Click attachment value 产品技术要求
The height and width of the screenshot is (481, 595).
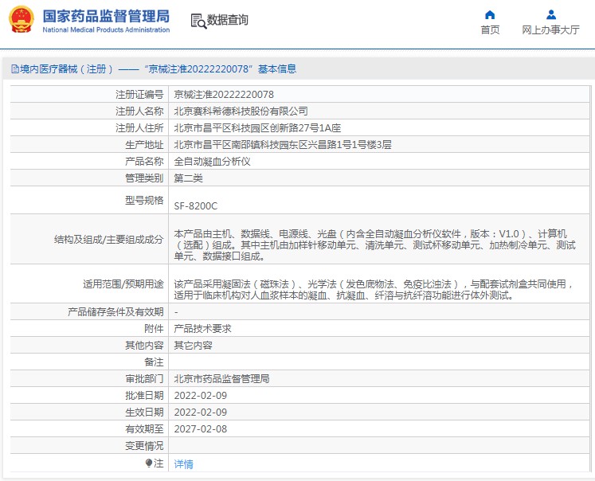coord(202,329)
